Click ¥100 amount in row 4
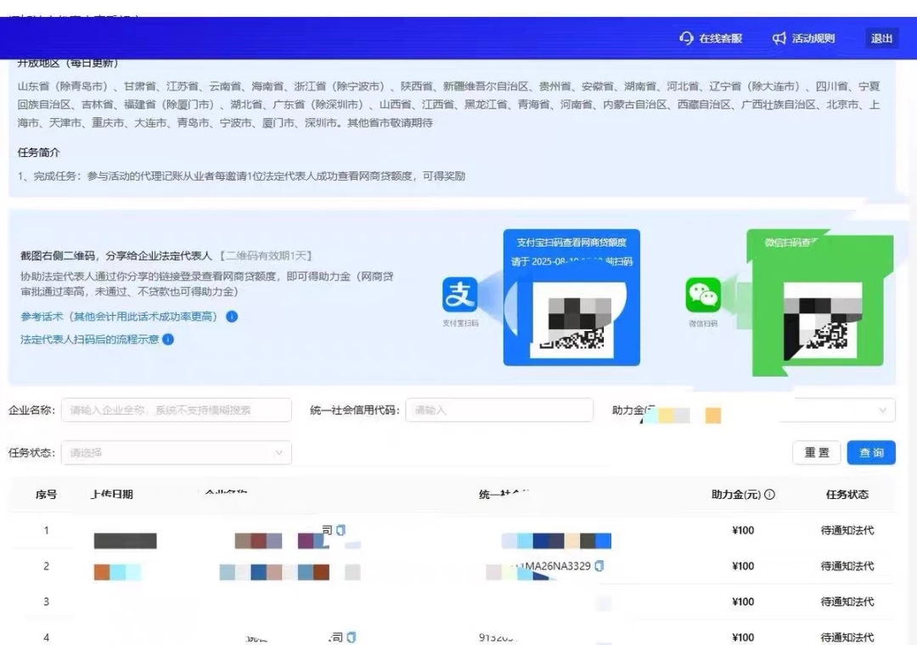This screenshot has width=917, height=645. point(743,637)
